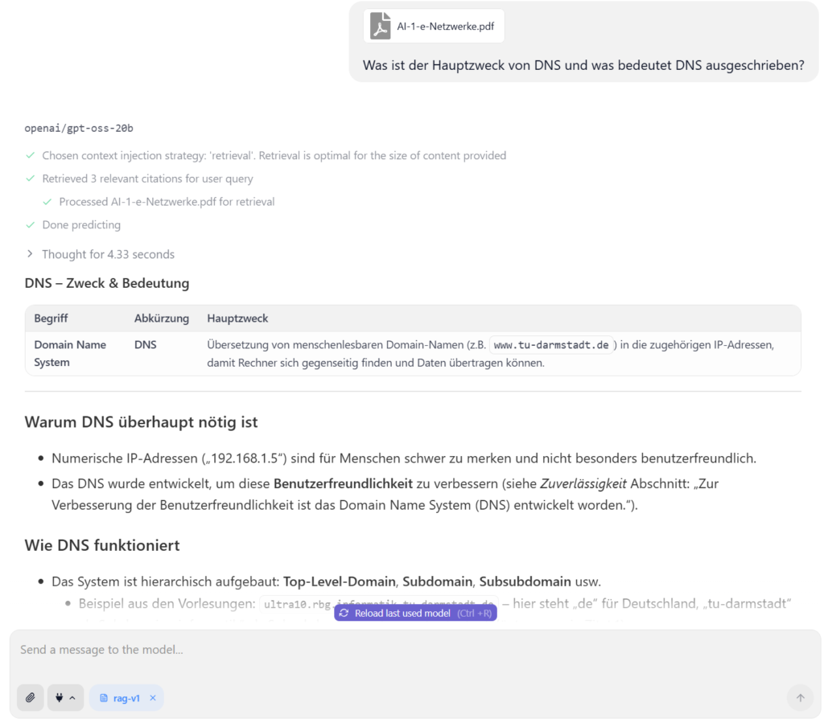Viewport: 824px width, 723px height.
Task: Click checkmark beside 'Retrieved 3 relevant citations'
Action: tap(31, 179)
